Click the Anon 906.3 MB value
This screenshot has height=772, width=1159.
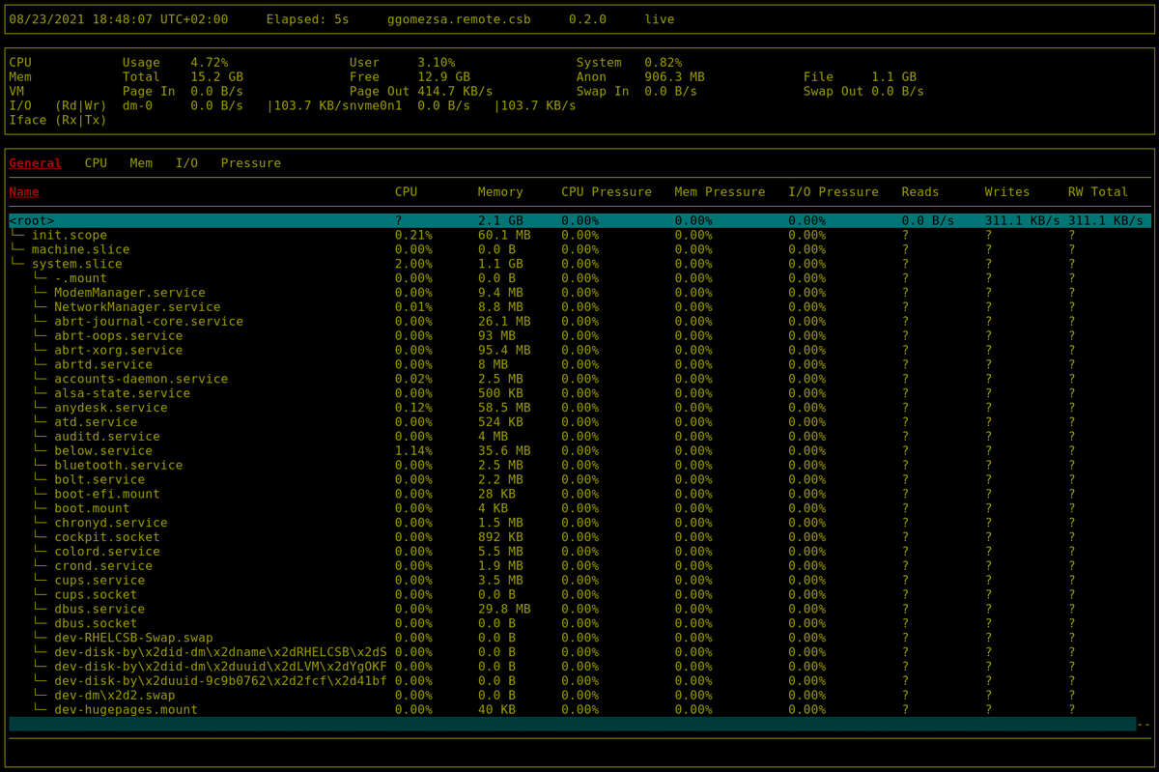pyautogui.click(x=674, y=77)
